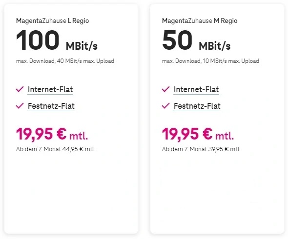Click the 19,95 € mtl. price in M Regio

click(x=198, y=134)
